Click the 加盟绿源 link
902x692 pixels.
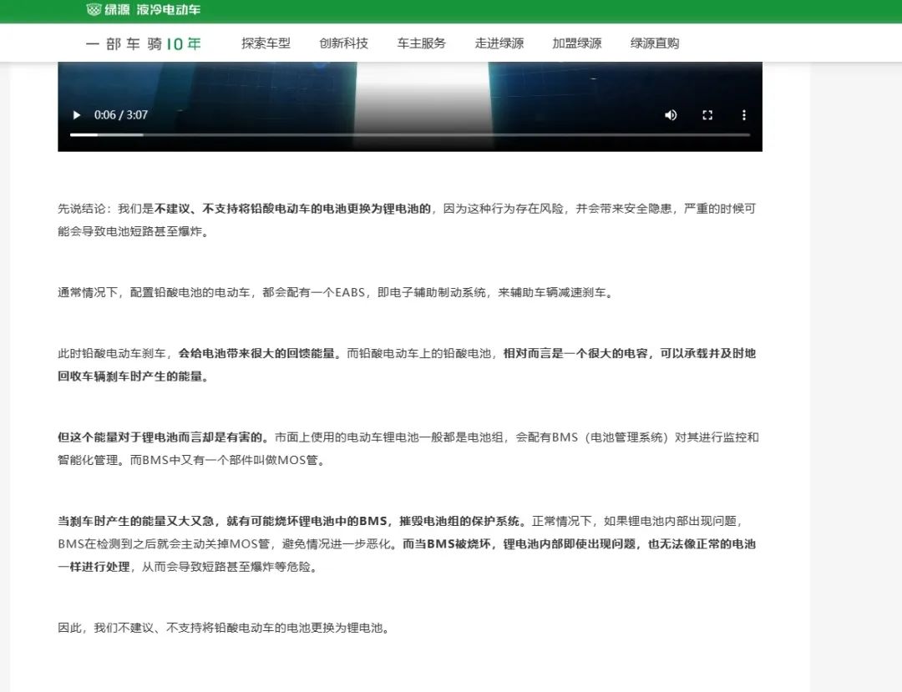576,43
